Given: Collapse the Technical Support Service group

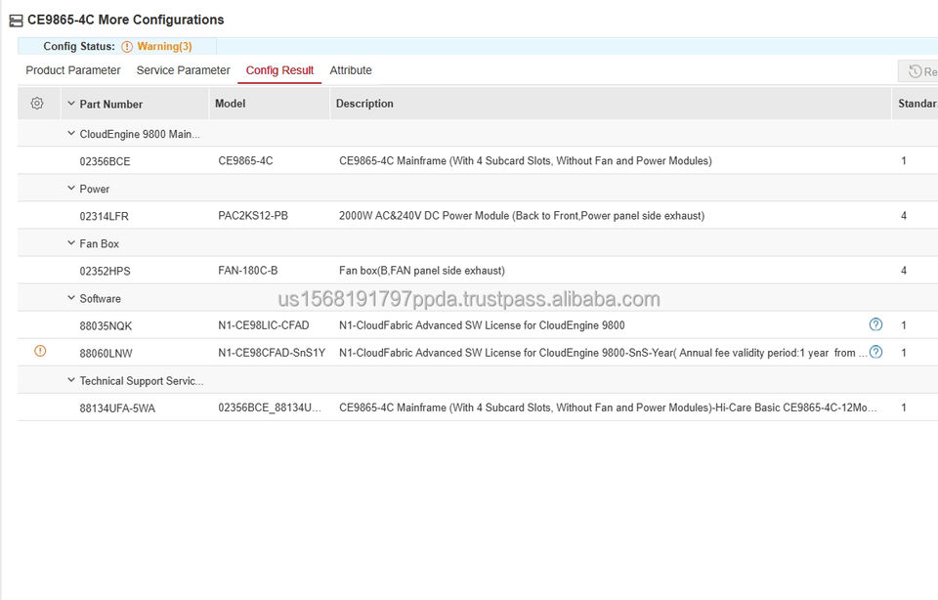Looking at the screenshot, I should point(71,380).
